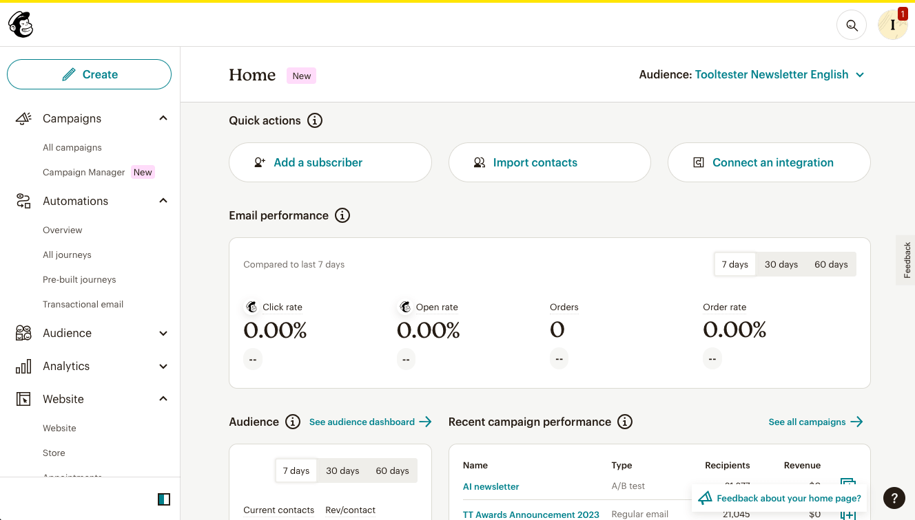915x520 pixels.
Task: Select 60 days in Email performance
Action: (831, 264)
